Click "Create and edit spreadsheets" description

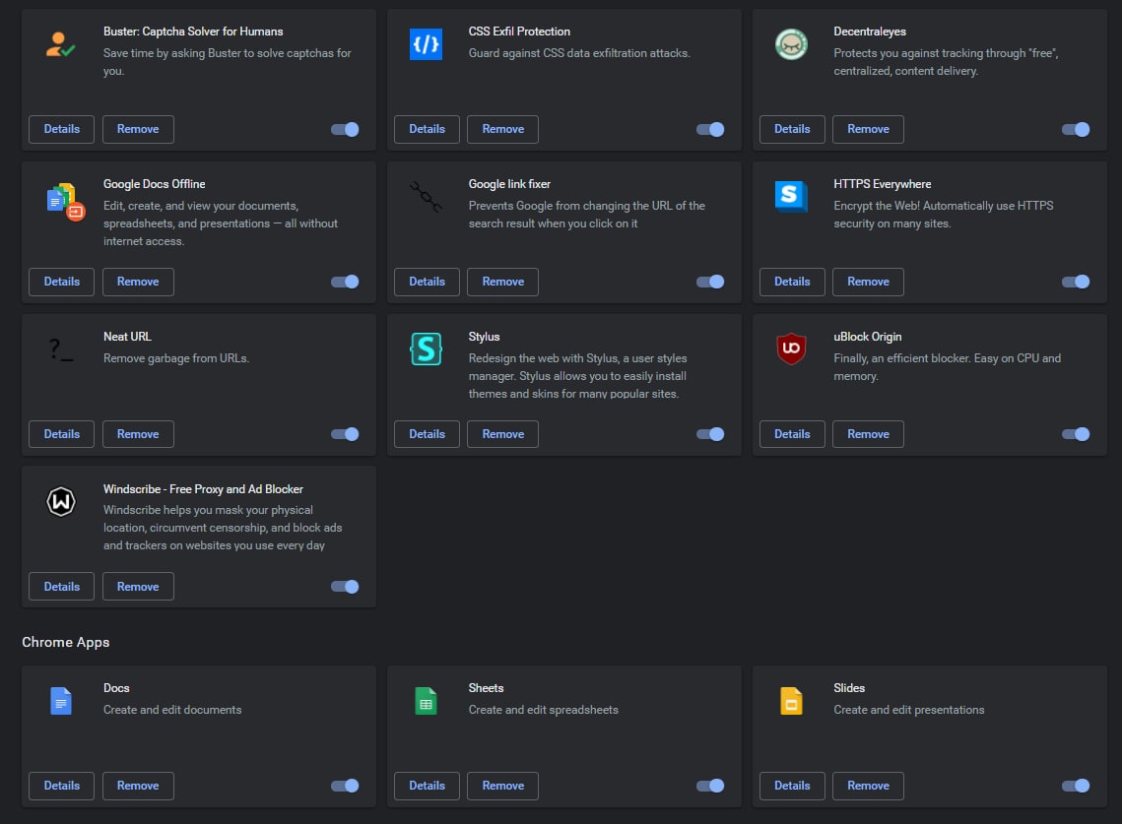coord(543,710)
